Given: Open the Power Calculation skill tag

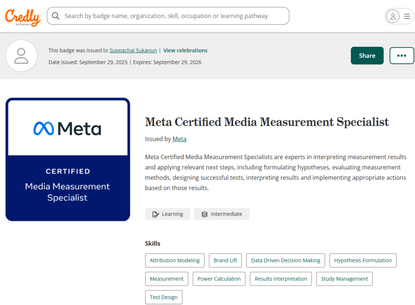Looking at the screenshot, I should [219, 278].
